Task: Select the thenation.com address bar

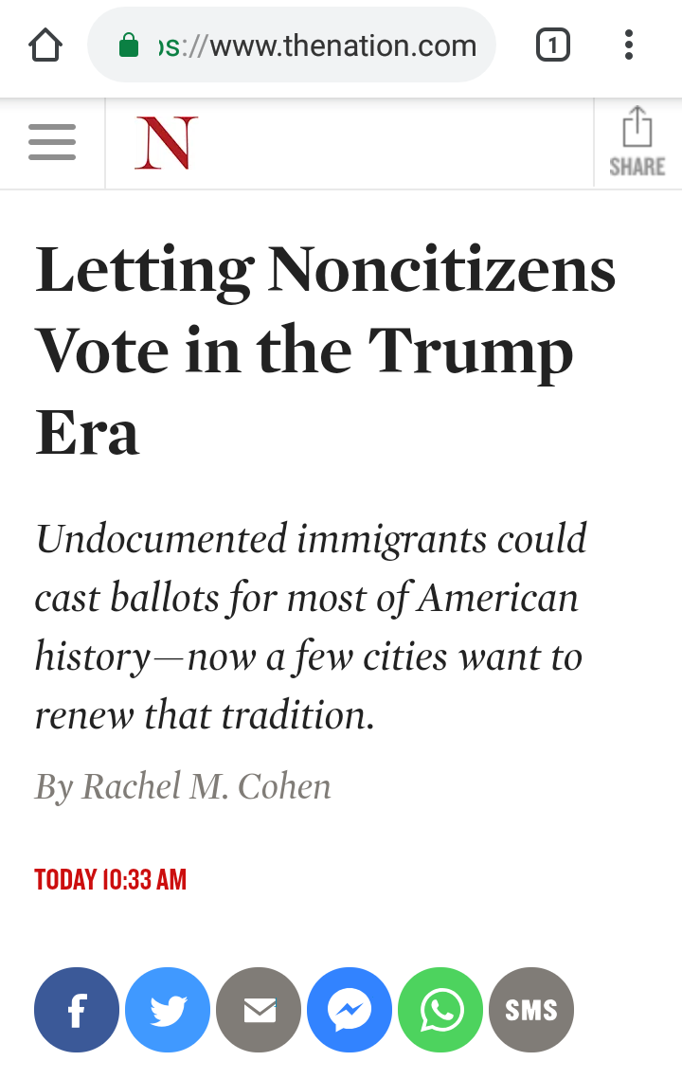Action: pos(291,45)
